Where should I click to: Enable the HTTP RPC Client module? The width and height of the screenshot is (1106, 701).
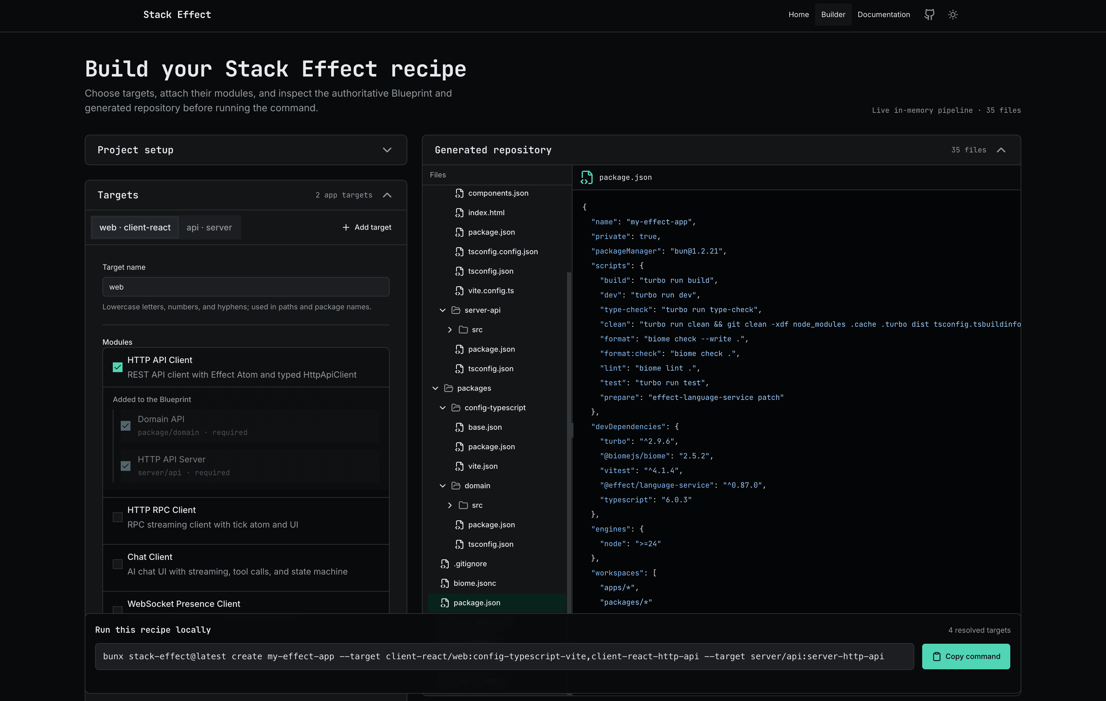click(x=118, y=518)
